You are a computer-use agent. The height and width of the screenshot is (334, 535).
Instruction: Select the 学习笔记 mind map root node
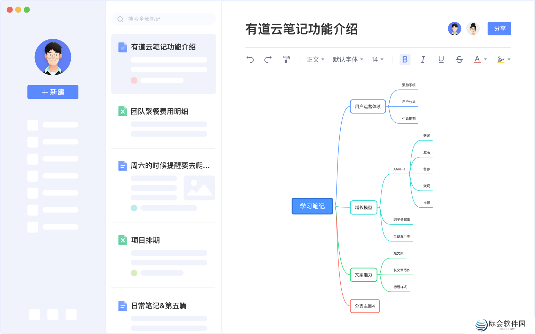(312, 206)
